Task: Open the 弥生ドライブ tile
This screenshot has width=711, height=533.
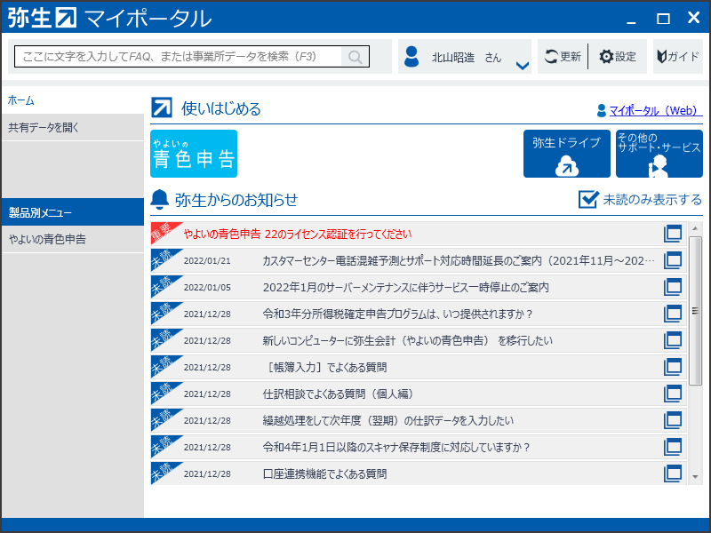Action: pyautogui.click(x=567, y=154)
